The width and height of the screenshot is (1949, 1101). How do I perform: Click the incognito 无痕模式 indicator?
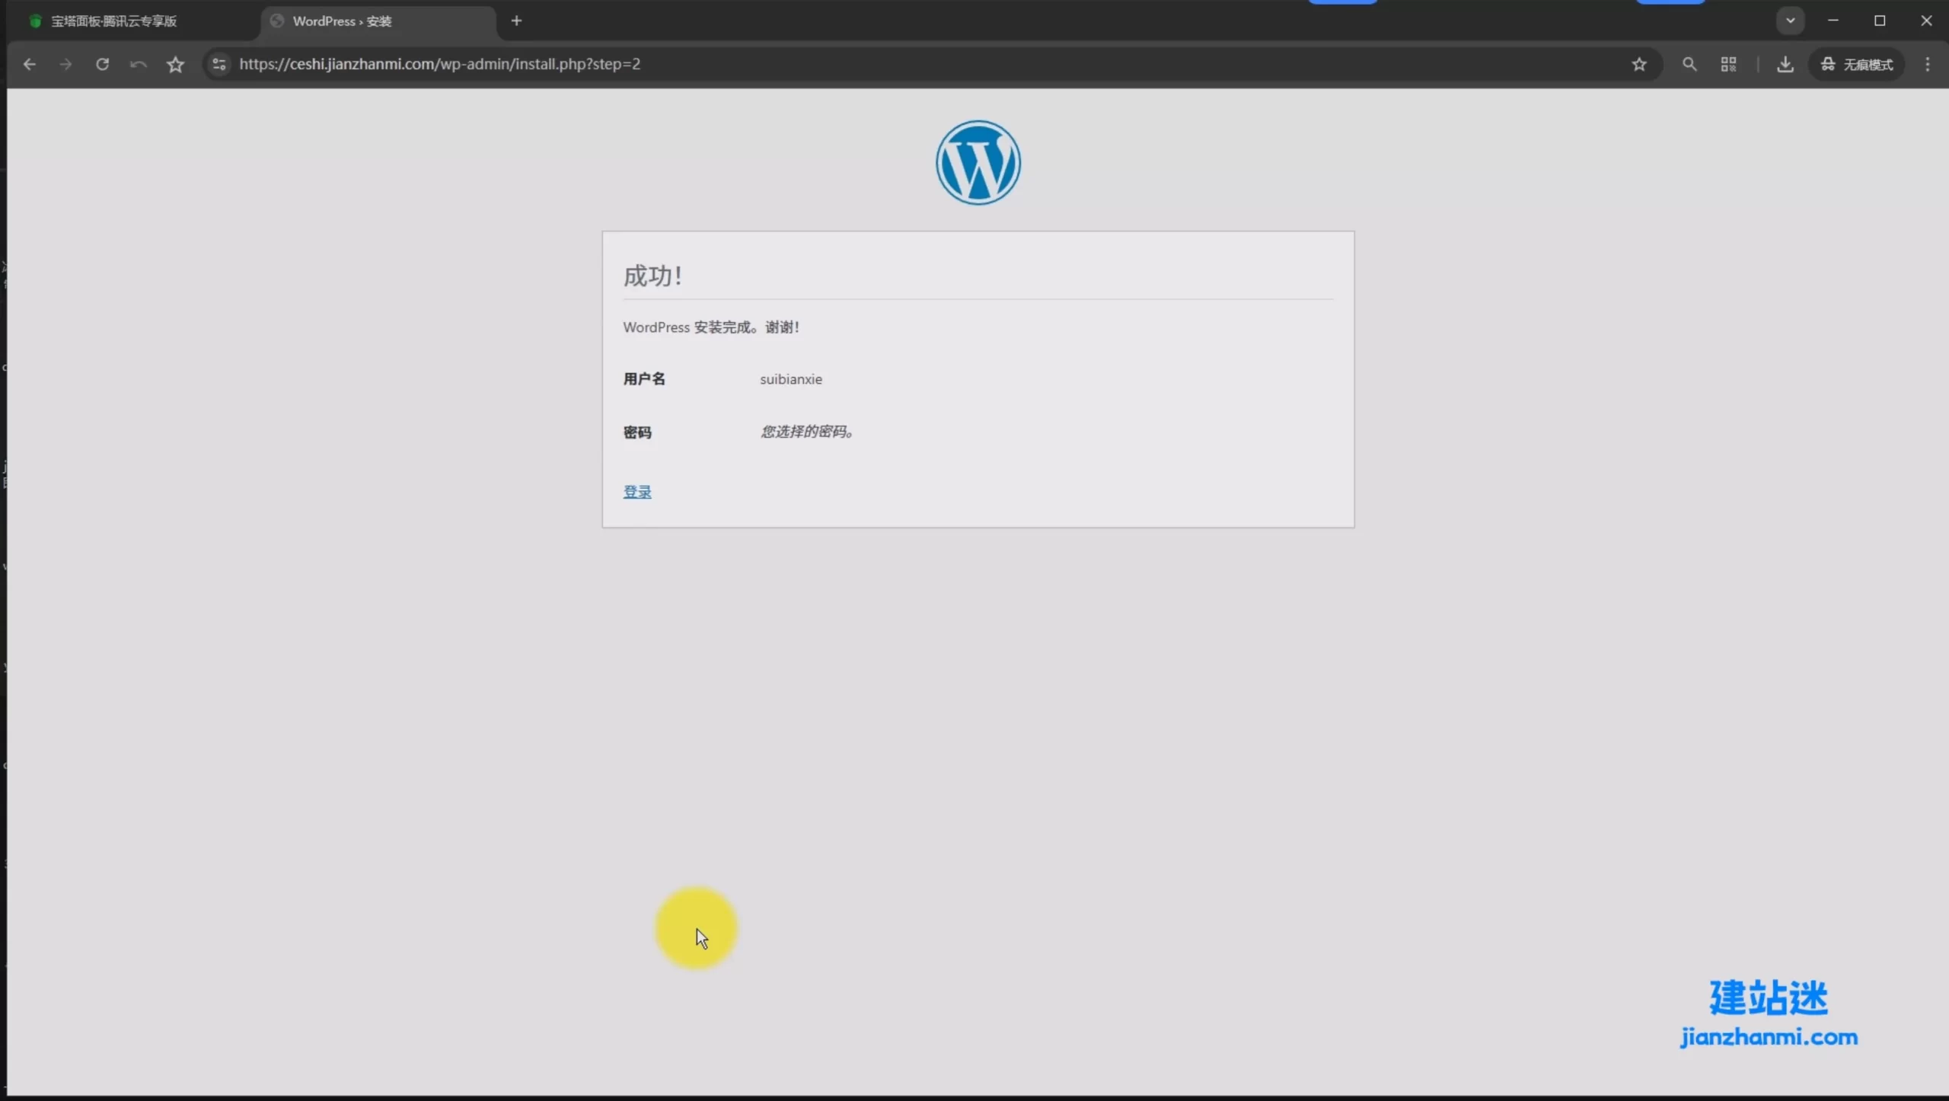pos(1856,65)
